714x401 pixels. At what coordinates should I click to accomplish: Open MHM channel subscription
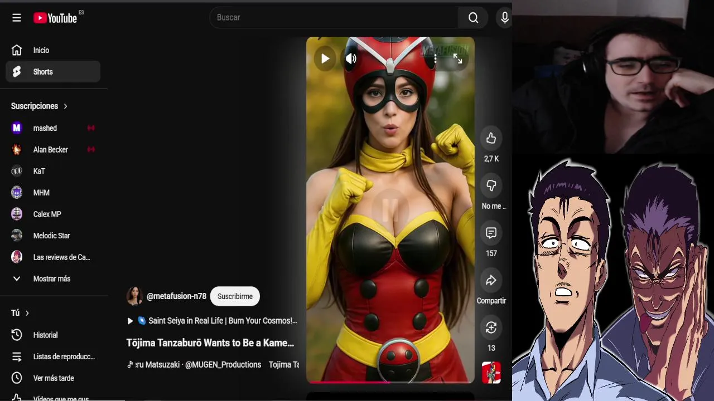pyautogui.click(x=53, y=193)
